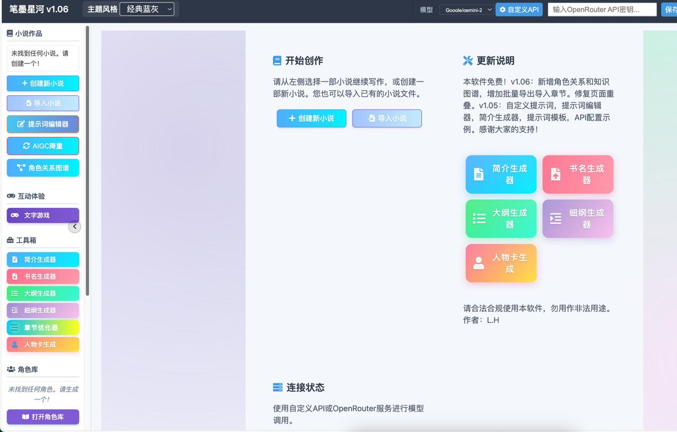Open the 提示词编辑器
The height and width of the screenshot is (432, 677).
coord(42,124)
